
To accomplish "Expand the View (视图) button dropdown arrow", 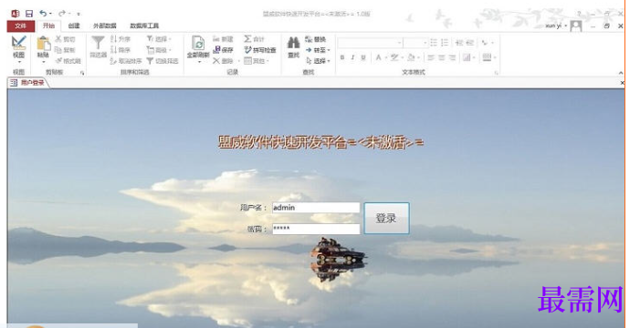I will (x=19, y=62).
